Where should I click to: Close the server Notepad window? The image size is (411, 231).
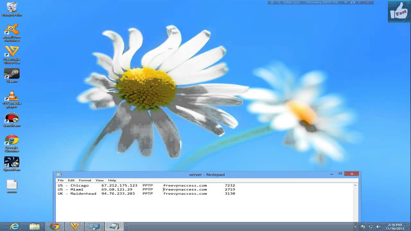352,174
